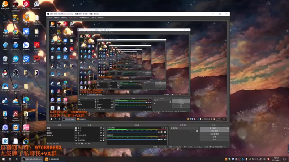Move the selected scene up in the list

click(54, 143)
